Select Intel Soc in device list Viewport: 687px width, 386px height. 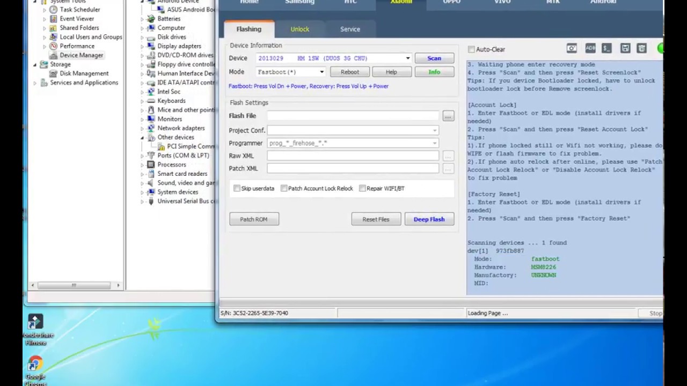169,92
